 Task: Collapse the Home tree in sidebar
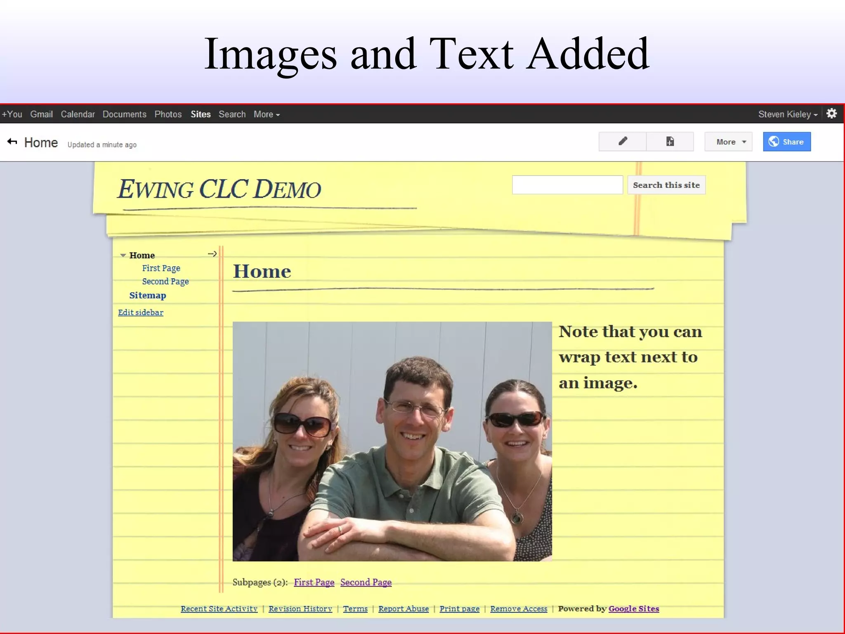[123, 255]
